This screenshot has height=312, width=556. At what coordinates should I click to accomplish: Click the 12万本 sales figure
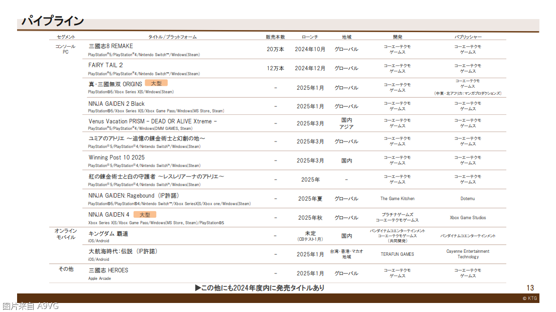pyautogui.click(x=276, y=68)
